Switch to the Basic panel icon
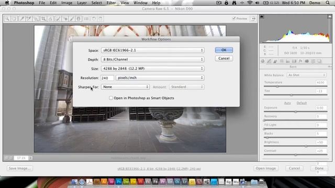 pos(263,61)
